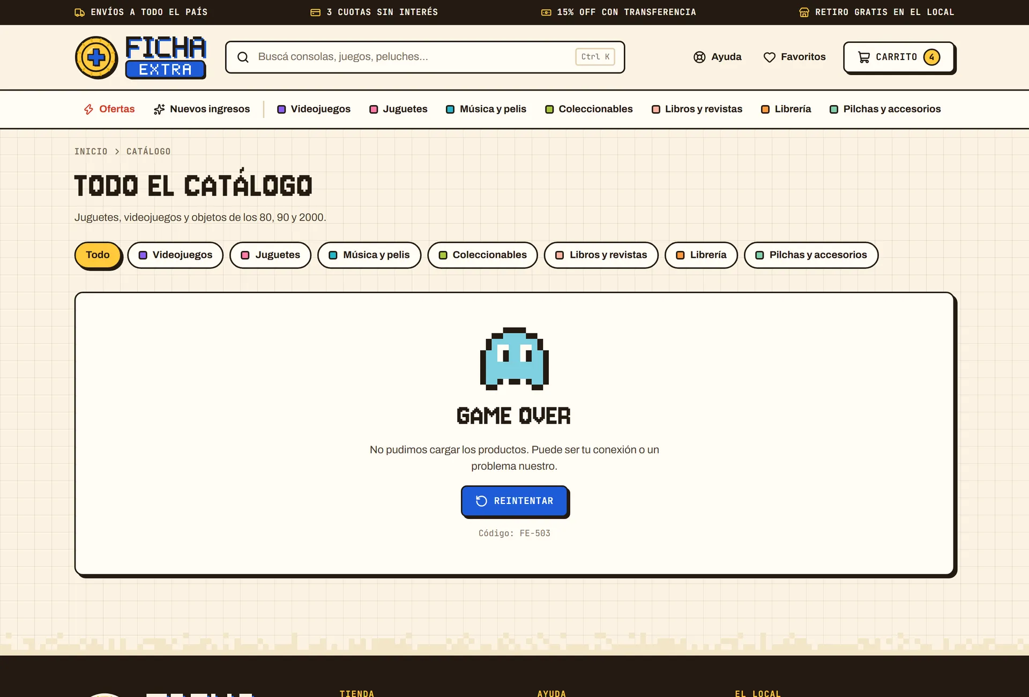Click the blue pixel ghost illustration

pos(514,359)
